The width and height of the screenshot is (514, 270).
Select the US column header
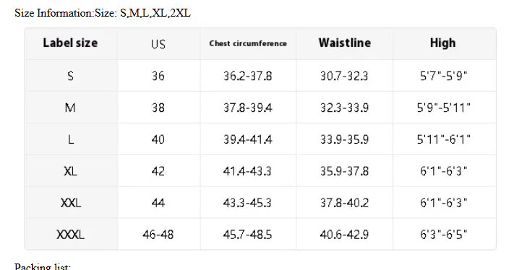158,44
